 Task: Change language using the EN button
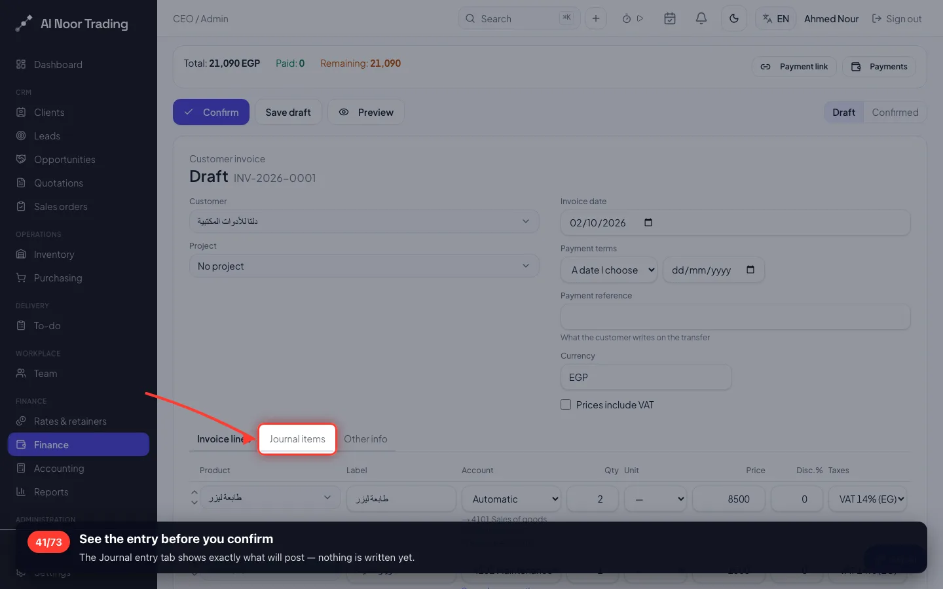tap(775, 18)
